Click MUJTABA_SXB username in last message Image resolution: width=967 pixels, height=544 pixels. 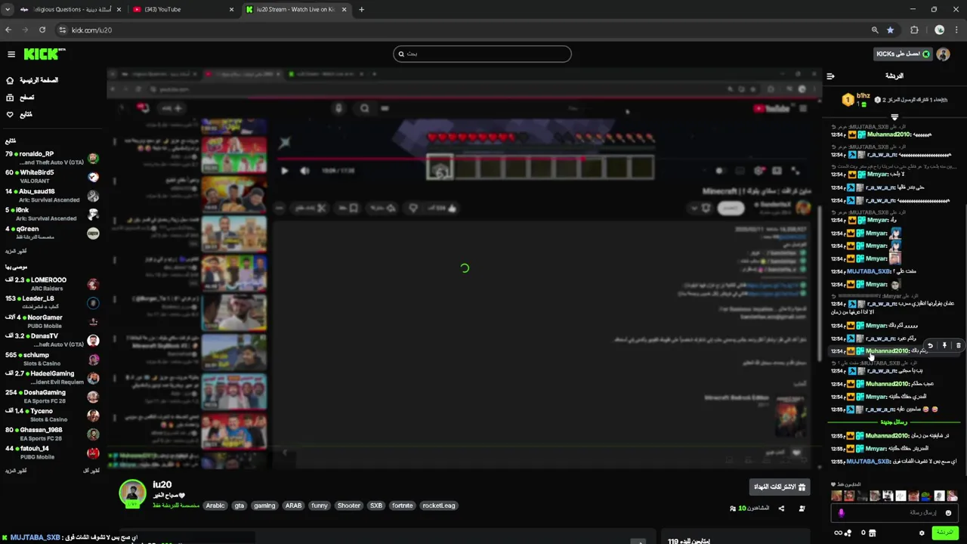click(868, 462)
